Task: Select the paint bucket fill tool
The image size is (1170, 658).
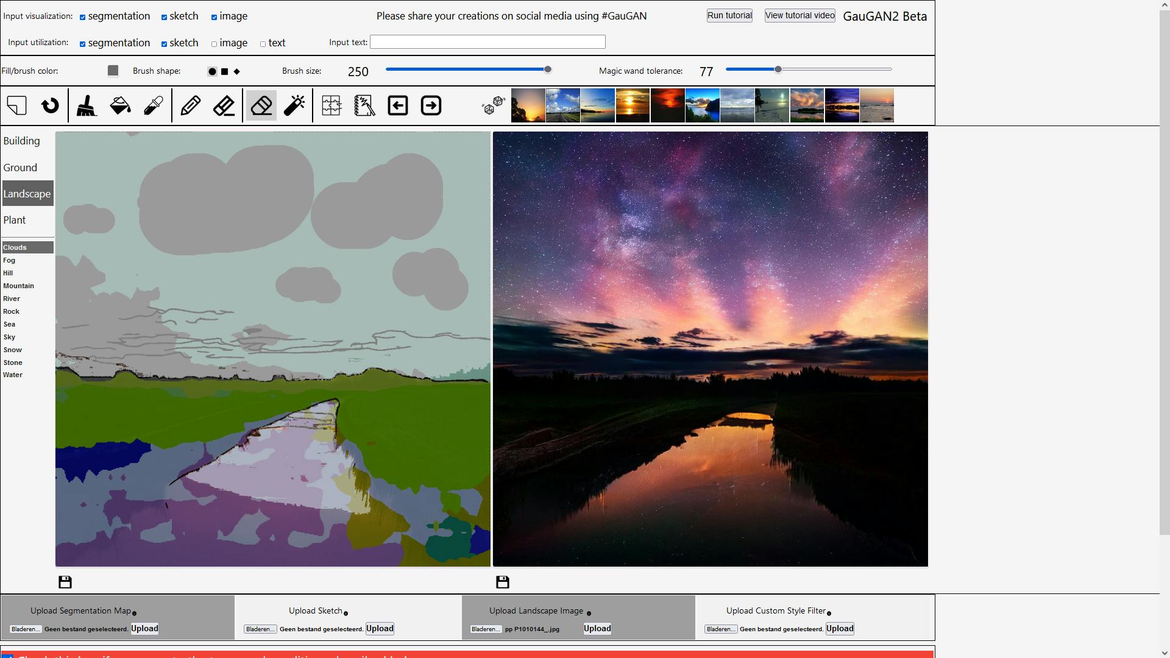Action: [120, 105]
